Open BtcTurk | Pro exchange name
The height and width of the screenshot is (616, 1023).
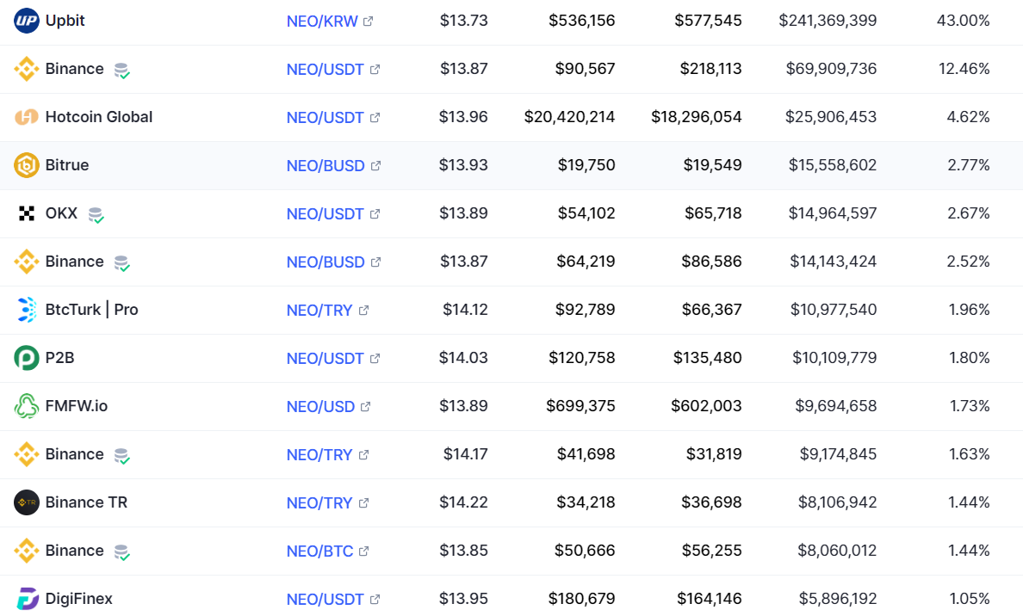tap(91, 311)
